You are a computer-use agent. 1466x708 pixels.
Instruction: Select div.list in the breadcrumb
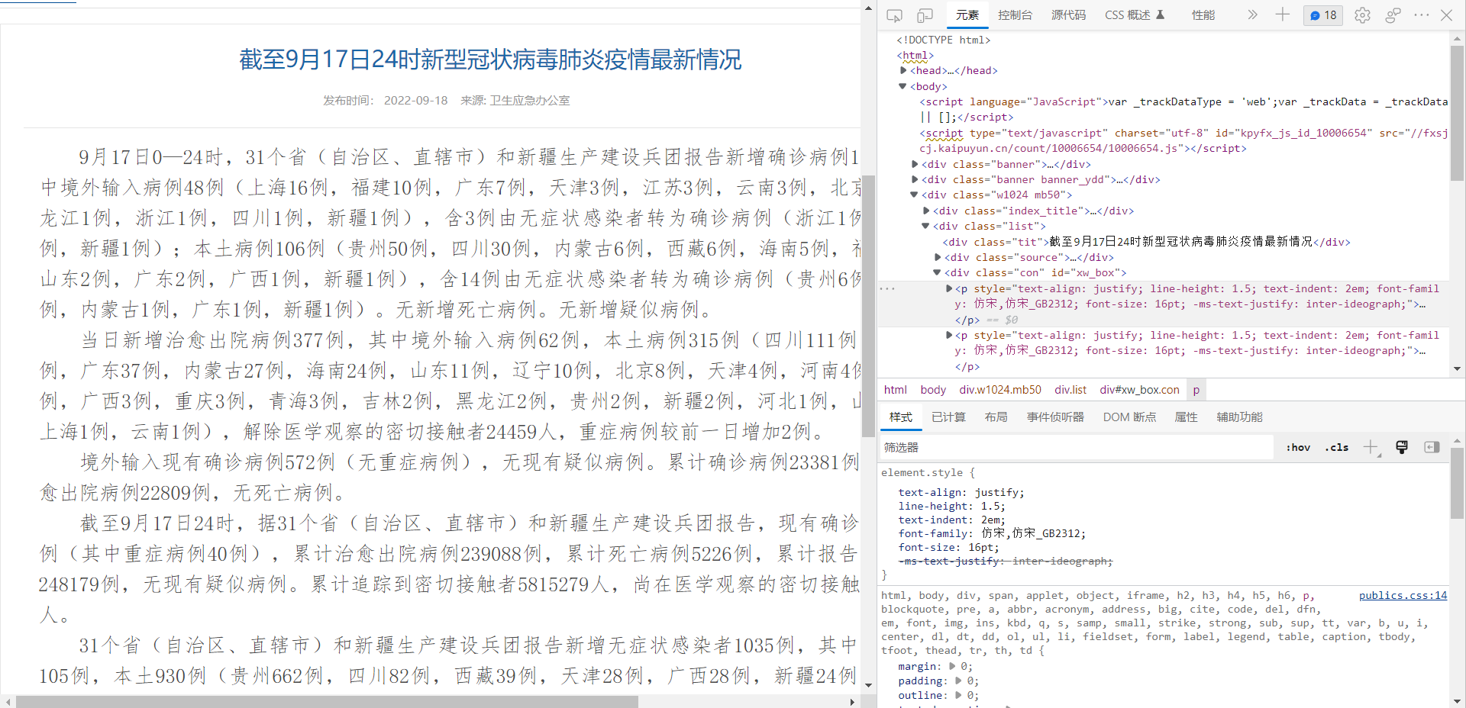(1070, 390)
